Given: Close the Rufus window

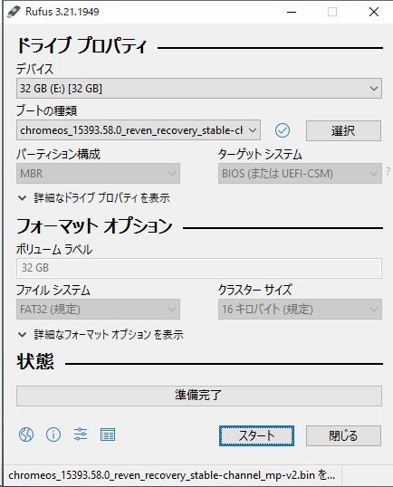Looking at the screenshot, I should pyautogui.click(x=374, y=12).
